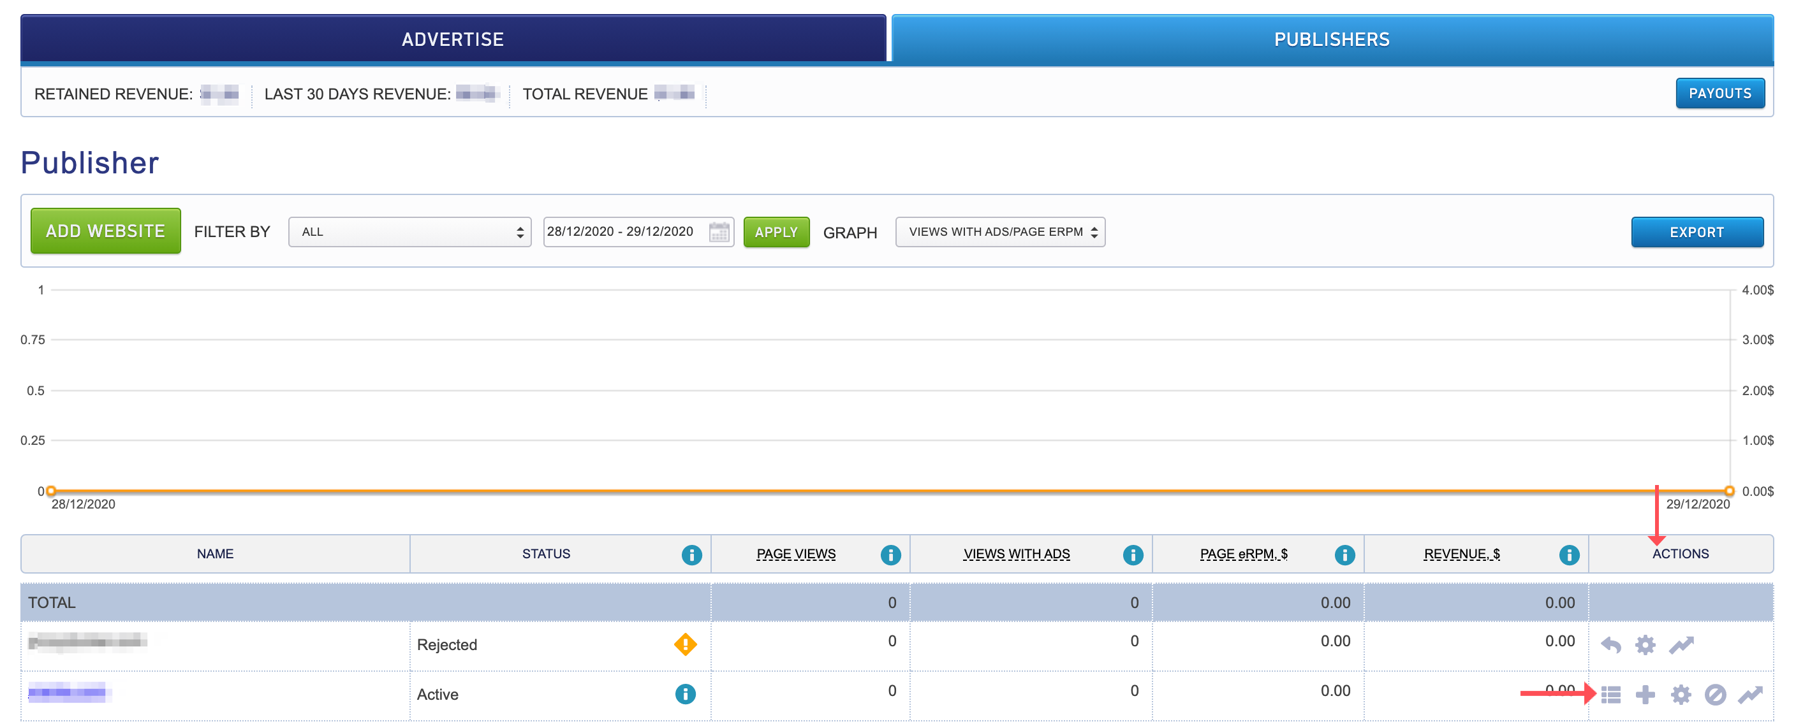Open the Graph metric dropdown
The image size is (1796, 724).
999,231
